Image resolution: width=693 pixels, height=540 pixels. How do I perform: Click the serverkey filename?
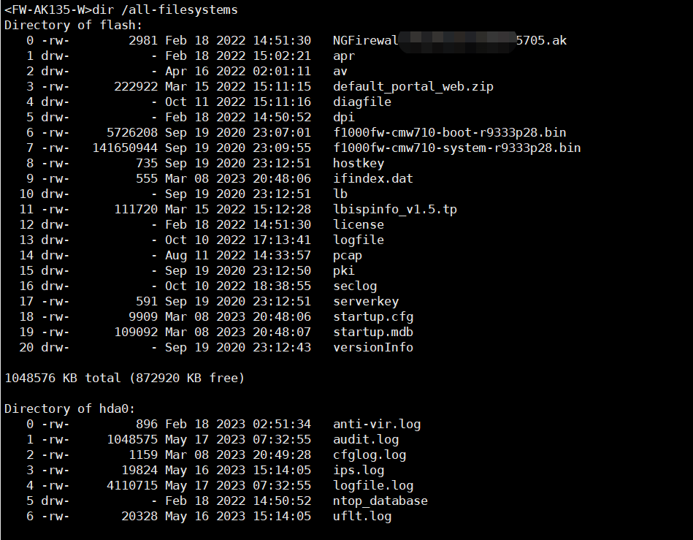(x=366, y=301)
